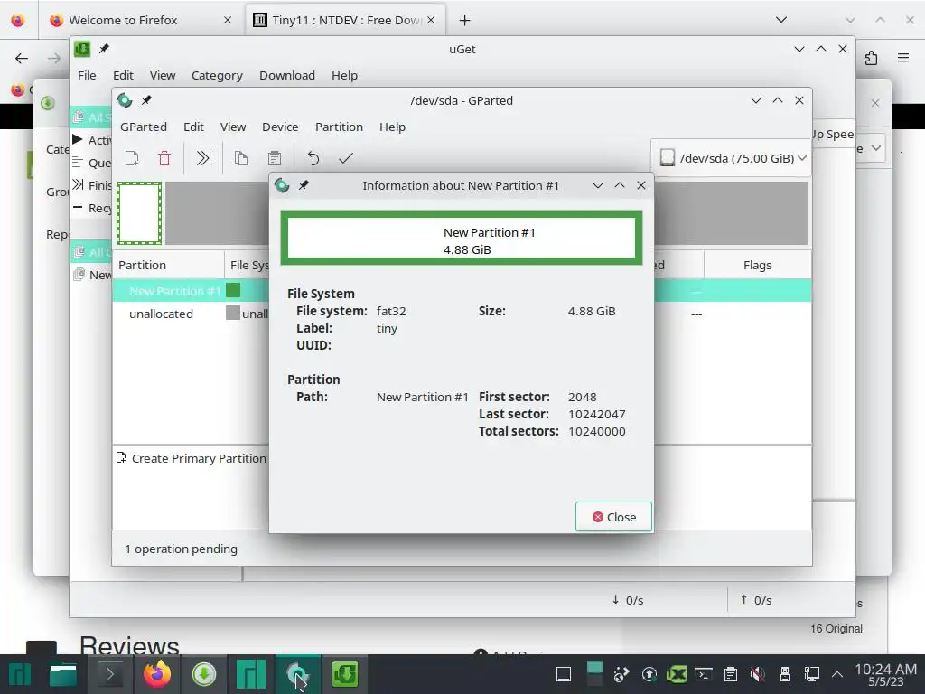Open the Device menu in GParted
This screenshot has width=925, height=694.
pos(280,127)
